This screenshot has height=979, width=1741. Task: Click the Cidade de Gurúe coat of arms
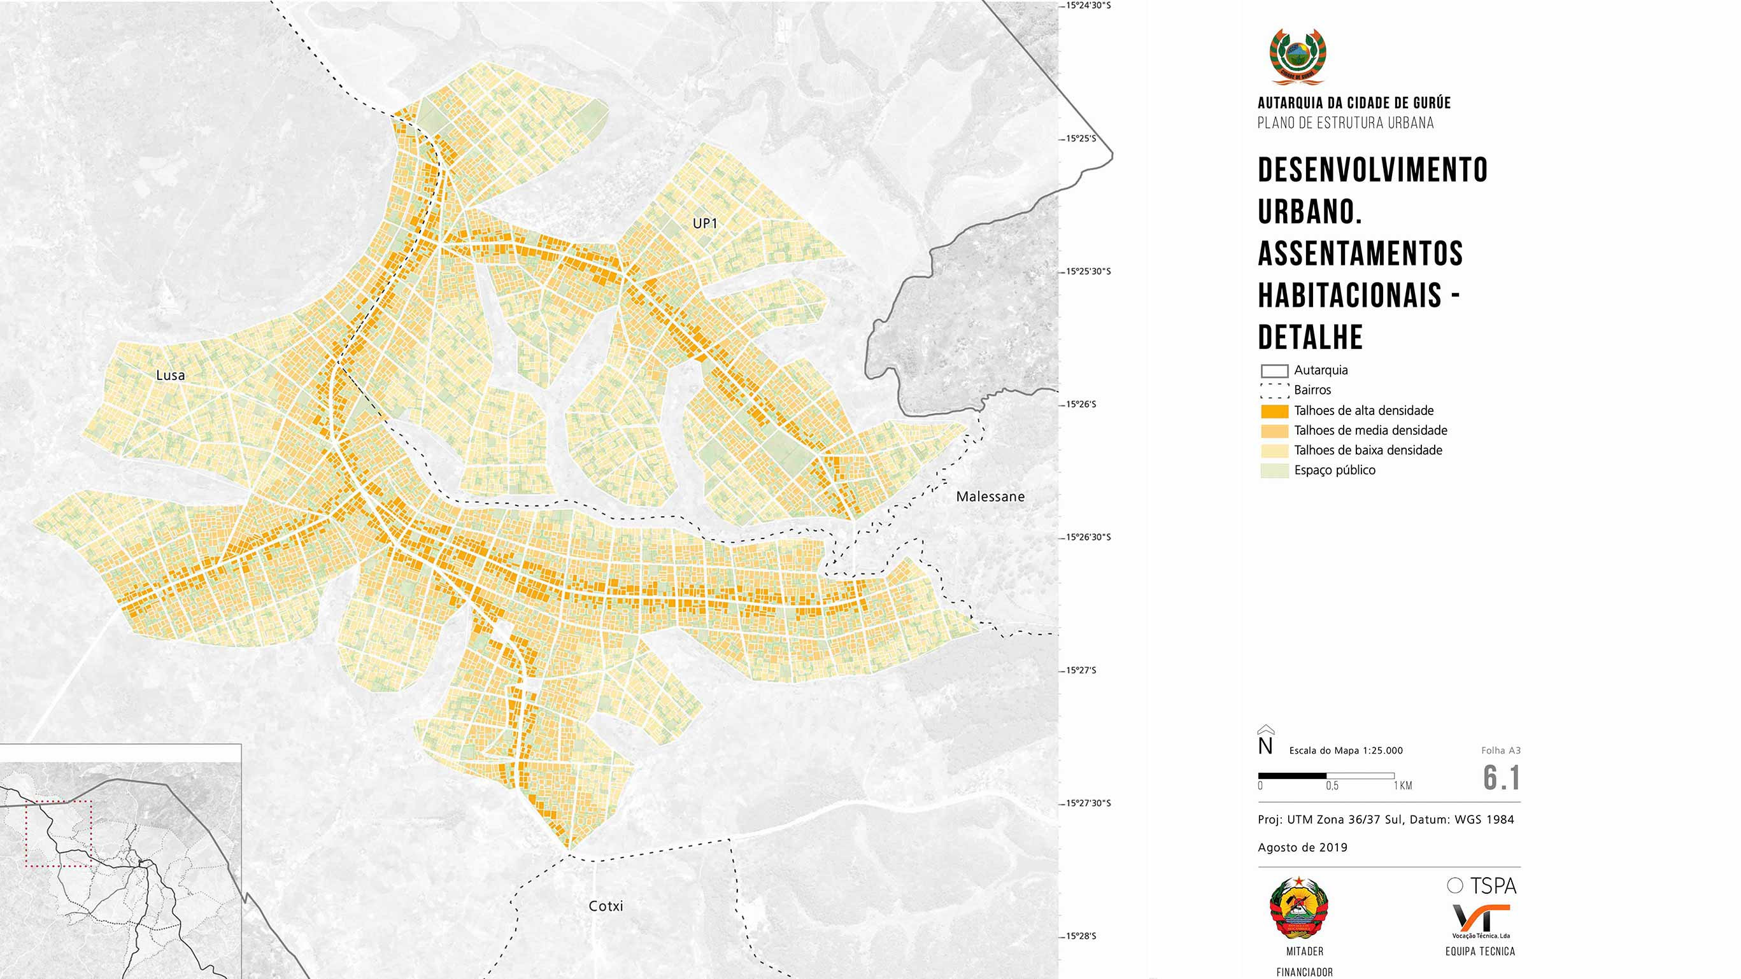tap(1298, 57)
